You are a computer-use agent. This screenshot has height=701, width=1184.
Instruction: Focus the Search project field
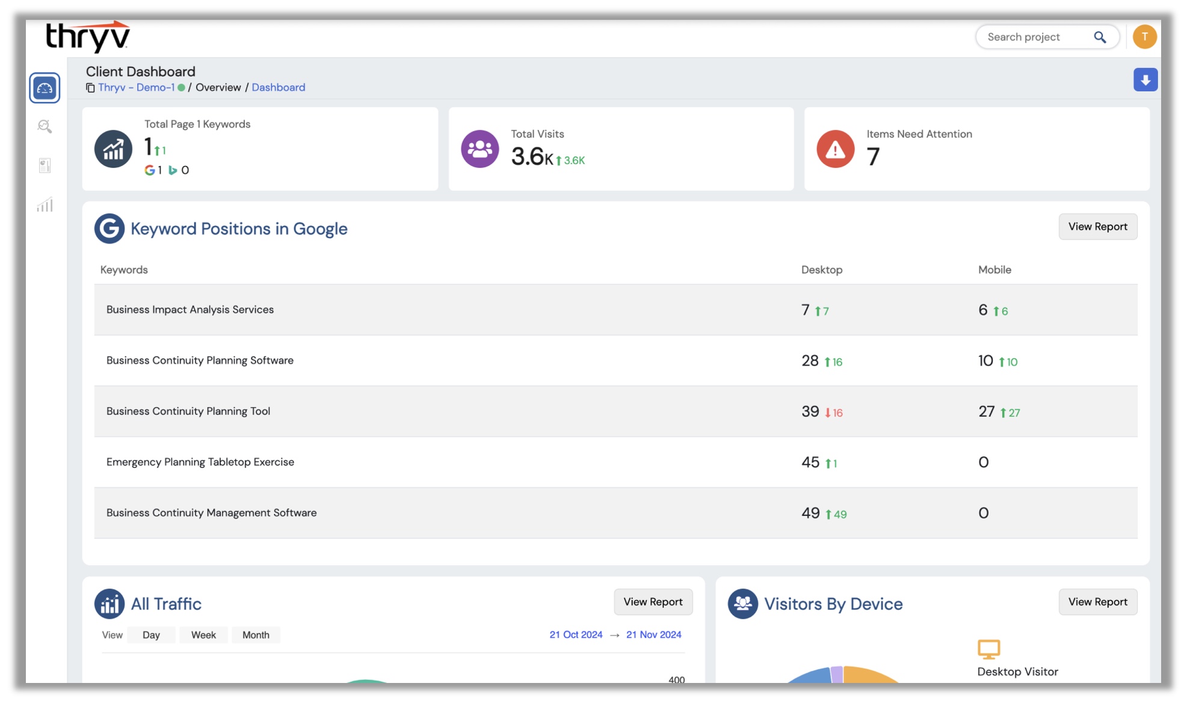tap(1047, 37)
